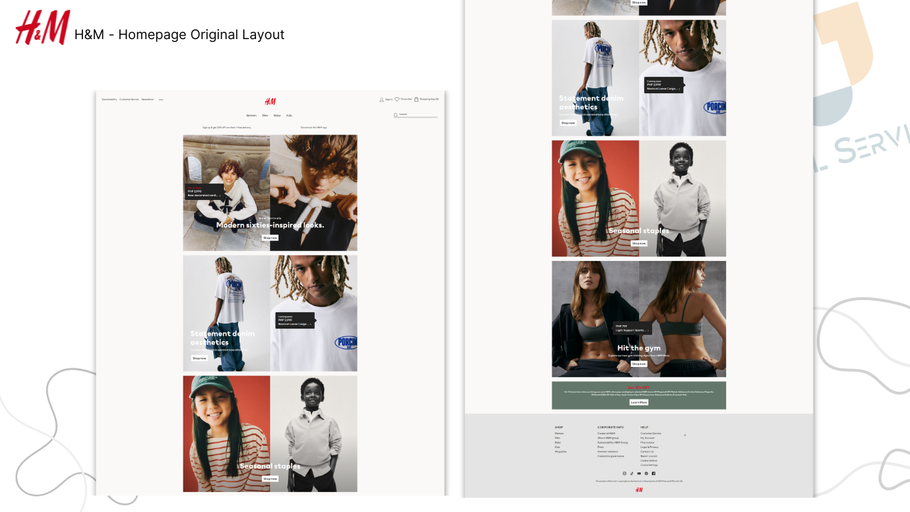Open Sustainability H&M Group in the footer
This screenshot has width=910, height=512.
click(613, 442)
